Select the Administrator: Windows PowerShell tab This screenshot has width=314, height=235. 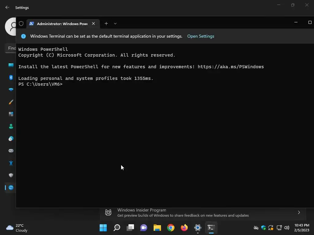tap(63, 24)
